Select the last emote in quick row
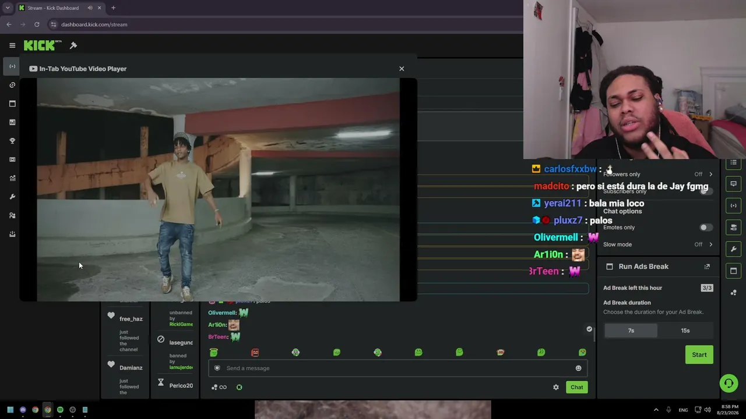Viewport: 746px width, 419px height. pos(582,352)
